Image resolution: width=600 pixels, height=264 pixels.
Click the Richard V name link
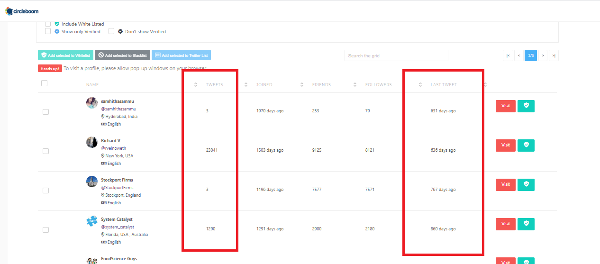point(110,141)
